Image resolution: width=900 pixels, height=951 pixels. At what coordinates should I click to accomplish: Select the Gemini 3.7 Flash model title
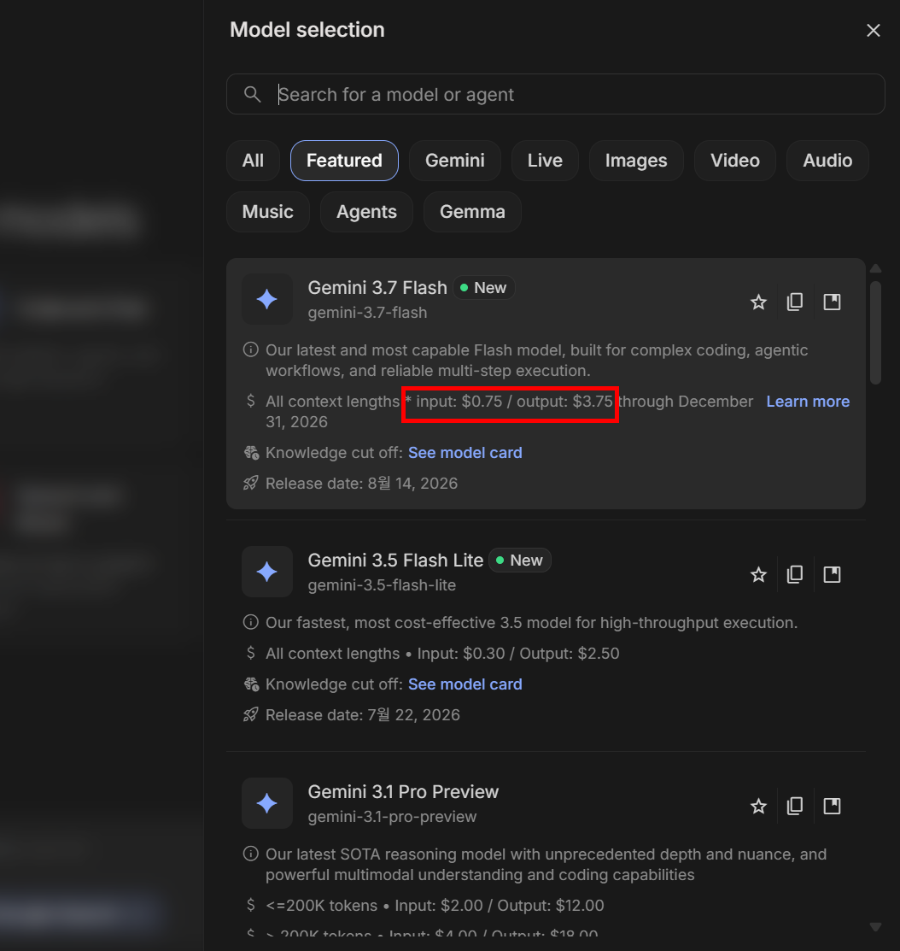coord(377,287)
